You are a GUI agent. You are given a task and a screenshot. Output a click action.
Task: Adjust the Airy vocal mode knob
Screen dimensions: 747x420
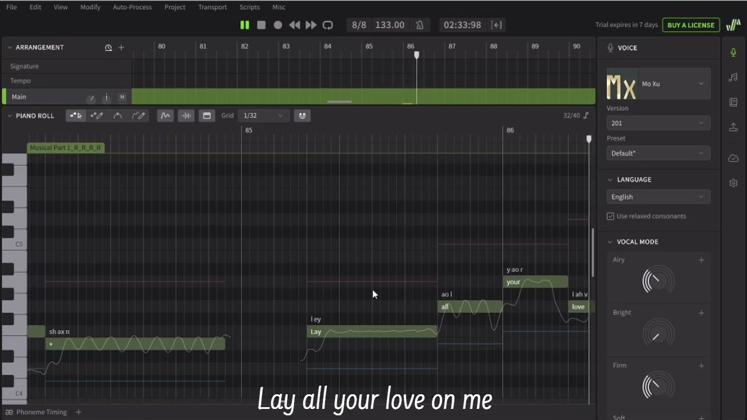[x=658, y=281]
